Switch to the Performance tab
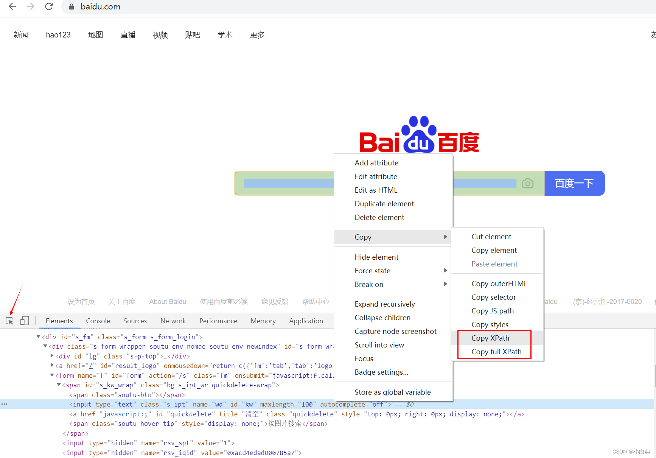The image size is (656, 458). coord(218,321)
